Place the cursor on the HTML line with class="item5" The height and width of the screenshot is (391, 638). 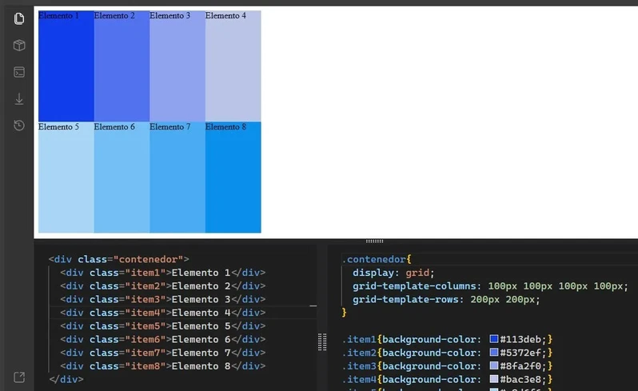[x=163, y=326]
